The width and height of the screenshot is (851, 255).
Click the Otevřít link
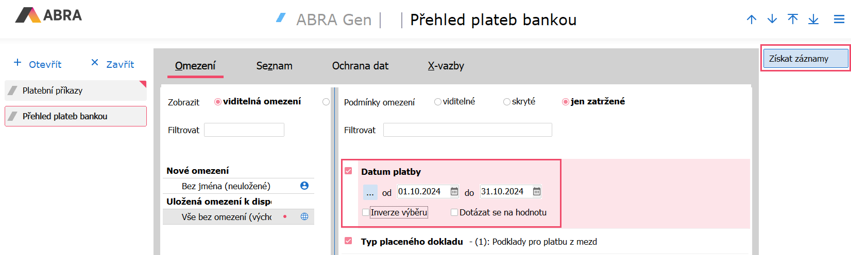pos(38,64)
